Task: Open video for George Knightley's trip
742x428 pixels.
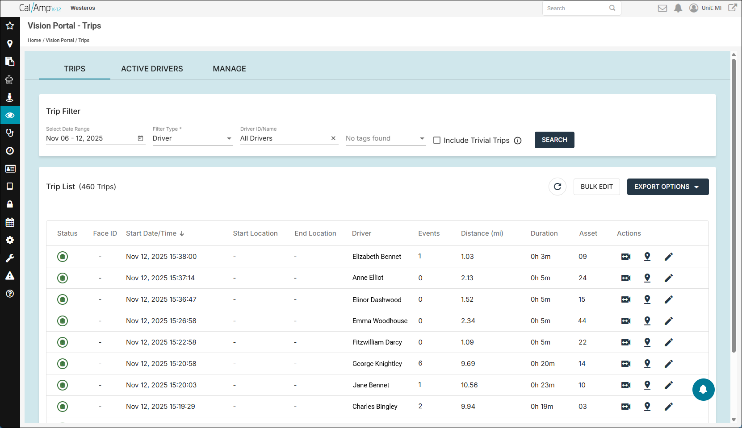Action: click(626, 364)
